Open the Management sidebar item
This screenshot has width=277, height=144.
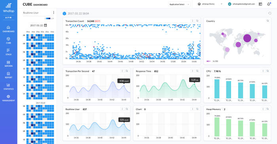point(8,98)
